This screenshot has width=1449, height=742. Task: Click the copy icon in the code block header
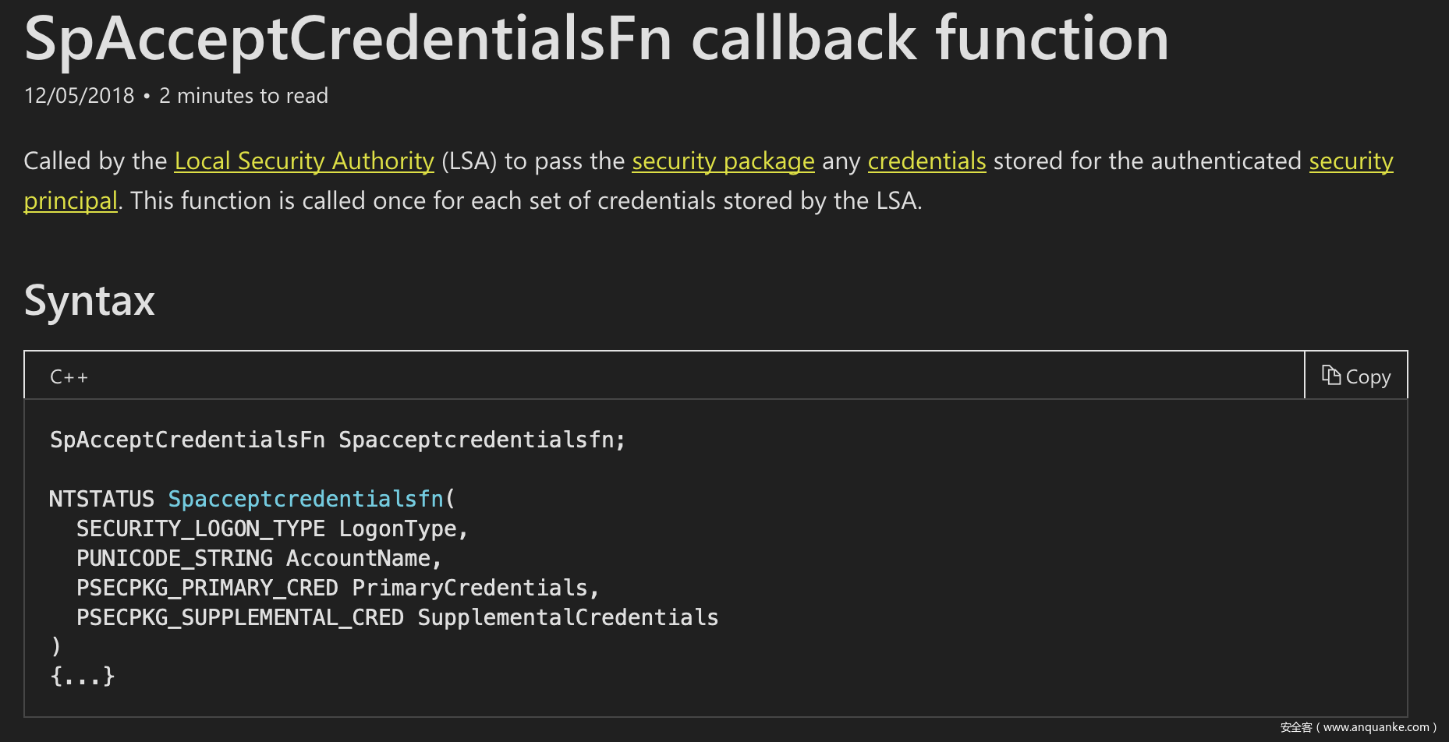(1330, 376)
